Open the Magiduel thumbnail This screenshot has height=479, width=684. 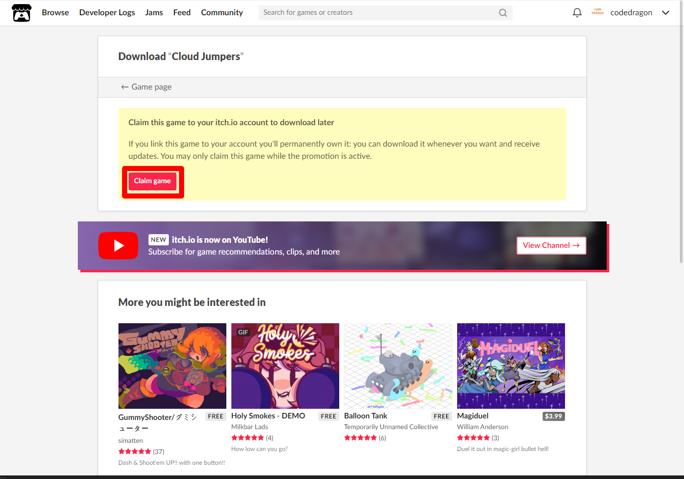(511, 366)
